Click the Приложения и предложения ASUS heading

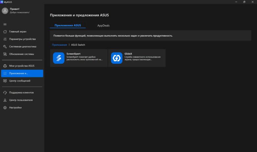(79, 15)
